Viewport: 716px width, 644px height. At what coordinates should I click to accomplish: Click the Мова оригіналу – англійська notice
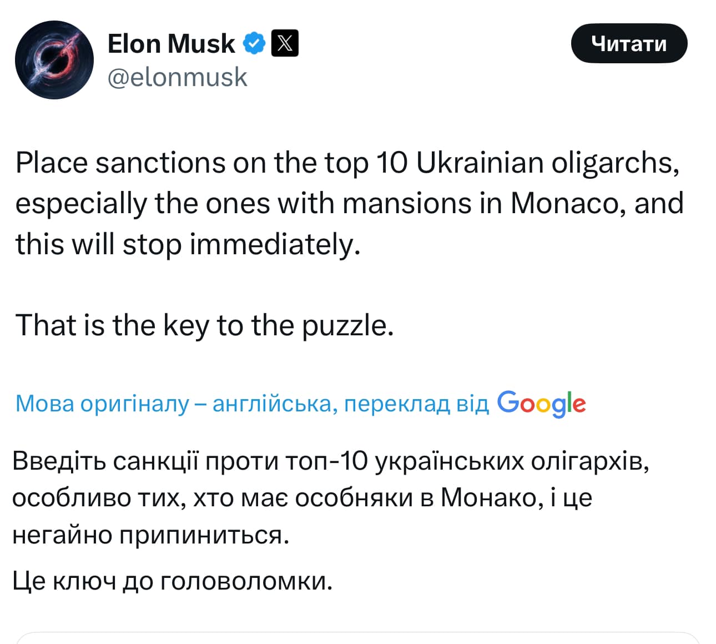pos(251,404)
